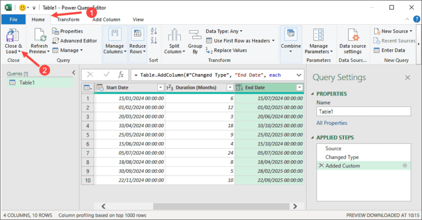Click the Enter Data icon
422x220 pixels.
pos(377,50)
